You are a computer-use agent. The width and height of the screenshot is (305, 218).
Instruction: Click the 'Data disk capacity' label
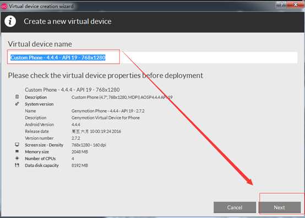point(42,165)
